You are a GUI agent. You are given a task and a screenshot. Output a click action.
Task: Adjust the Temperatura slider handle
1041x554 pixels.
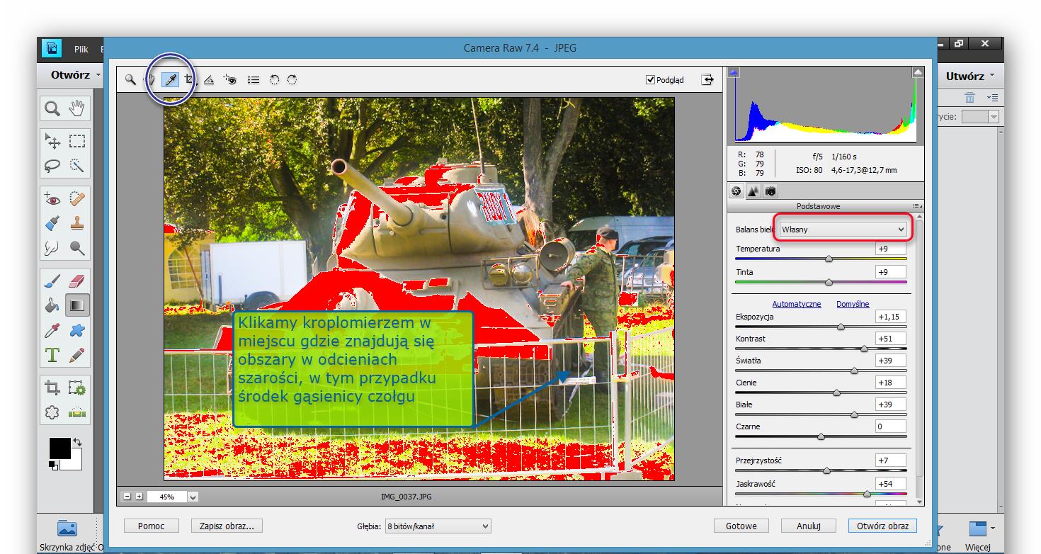[829, 259]
